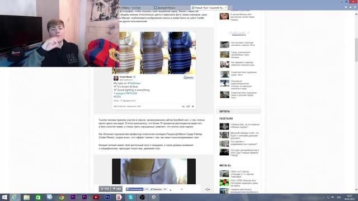This screenshot has height=201, width=358.
Task: Click the system tray clock
Action: pos(350,197)
